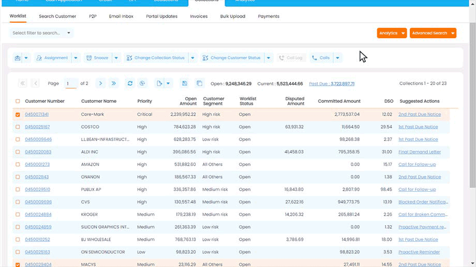The image size is (476, 267).
Task: Click the save icon in pagination bar
Action: coord(185,83)
